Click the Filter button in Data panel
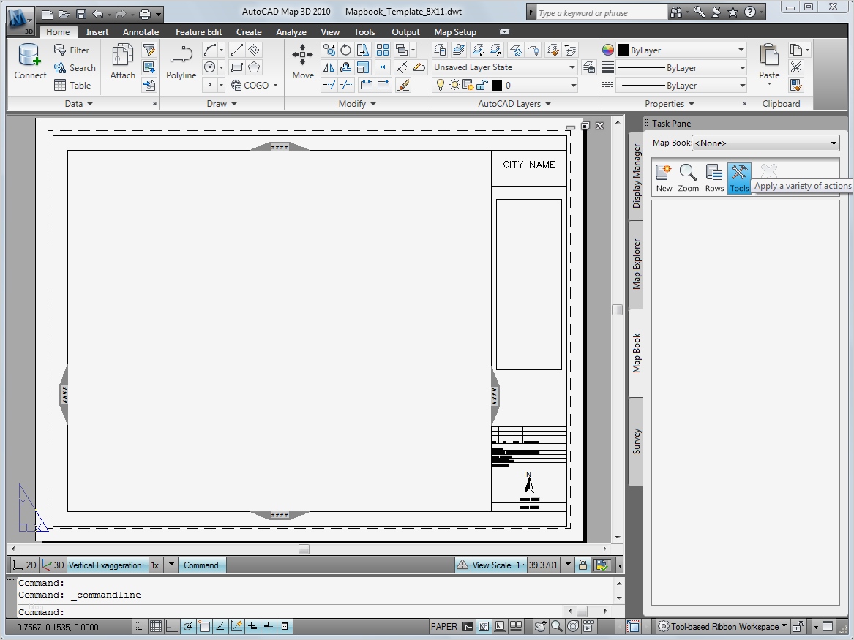 pyautogui.click(x=72, y=50)
